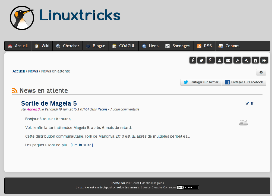
Task: Go to Accueil in the navigation menu
Action: pyautogui.click(x=18, y=46)
